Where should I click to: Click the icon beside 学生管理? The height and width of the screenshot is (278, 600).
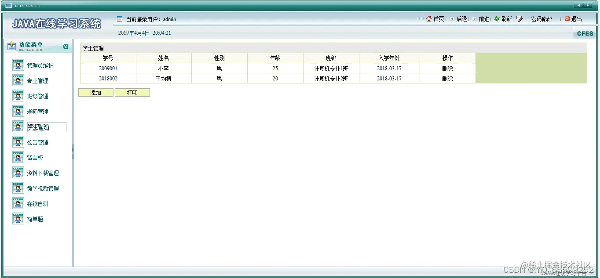[18, 127]
